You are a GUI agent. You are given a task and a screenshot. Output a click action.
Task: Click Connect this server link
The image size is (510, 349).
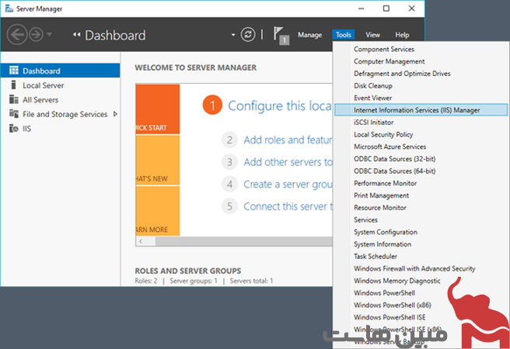click(x=288, y=206)
